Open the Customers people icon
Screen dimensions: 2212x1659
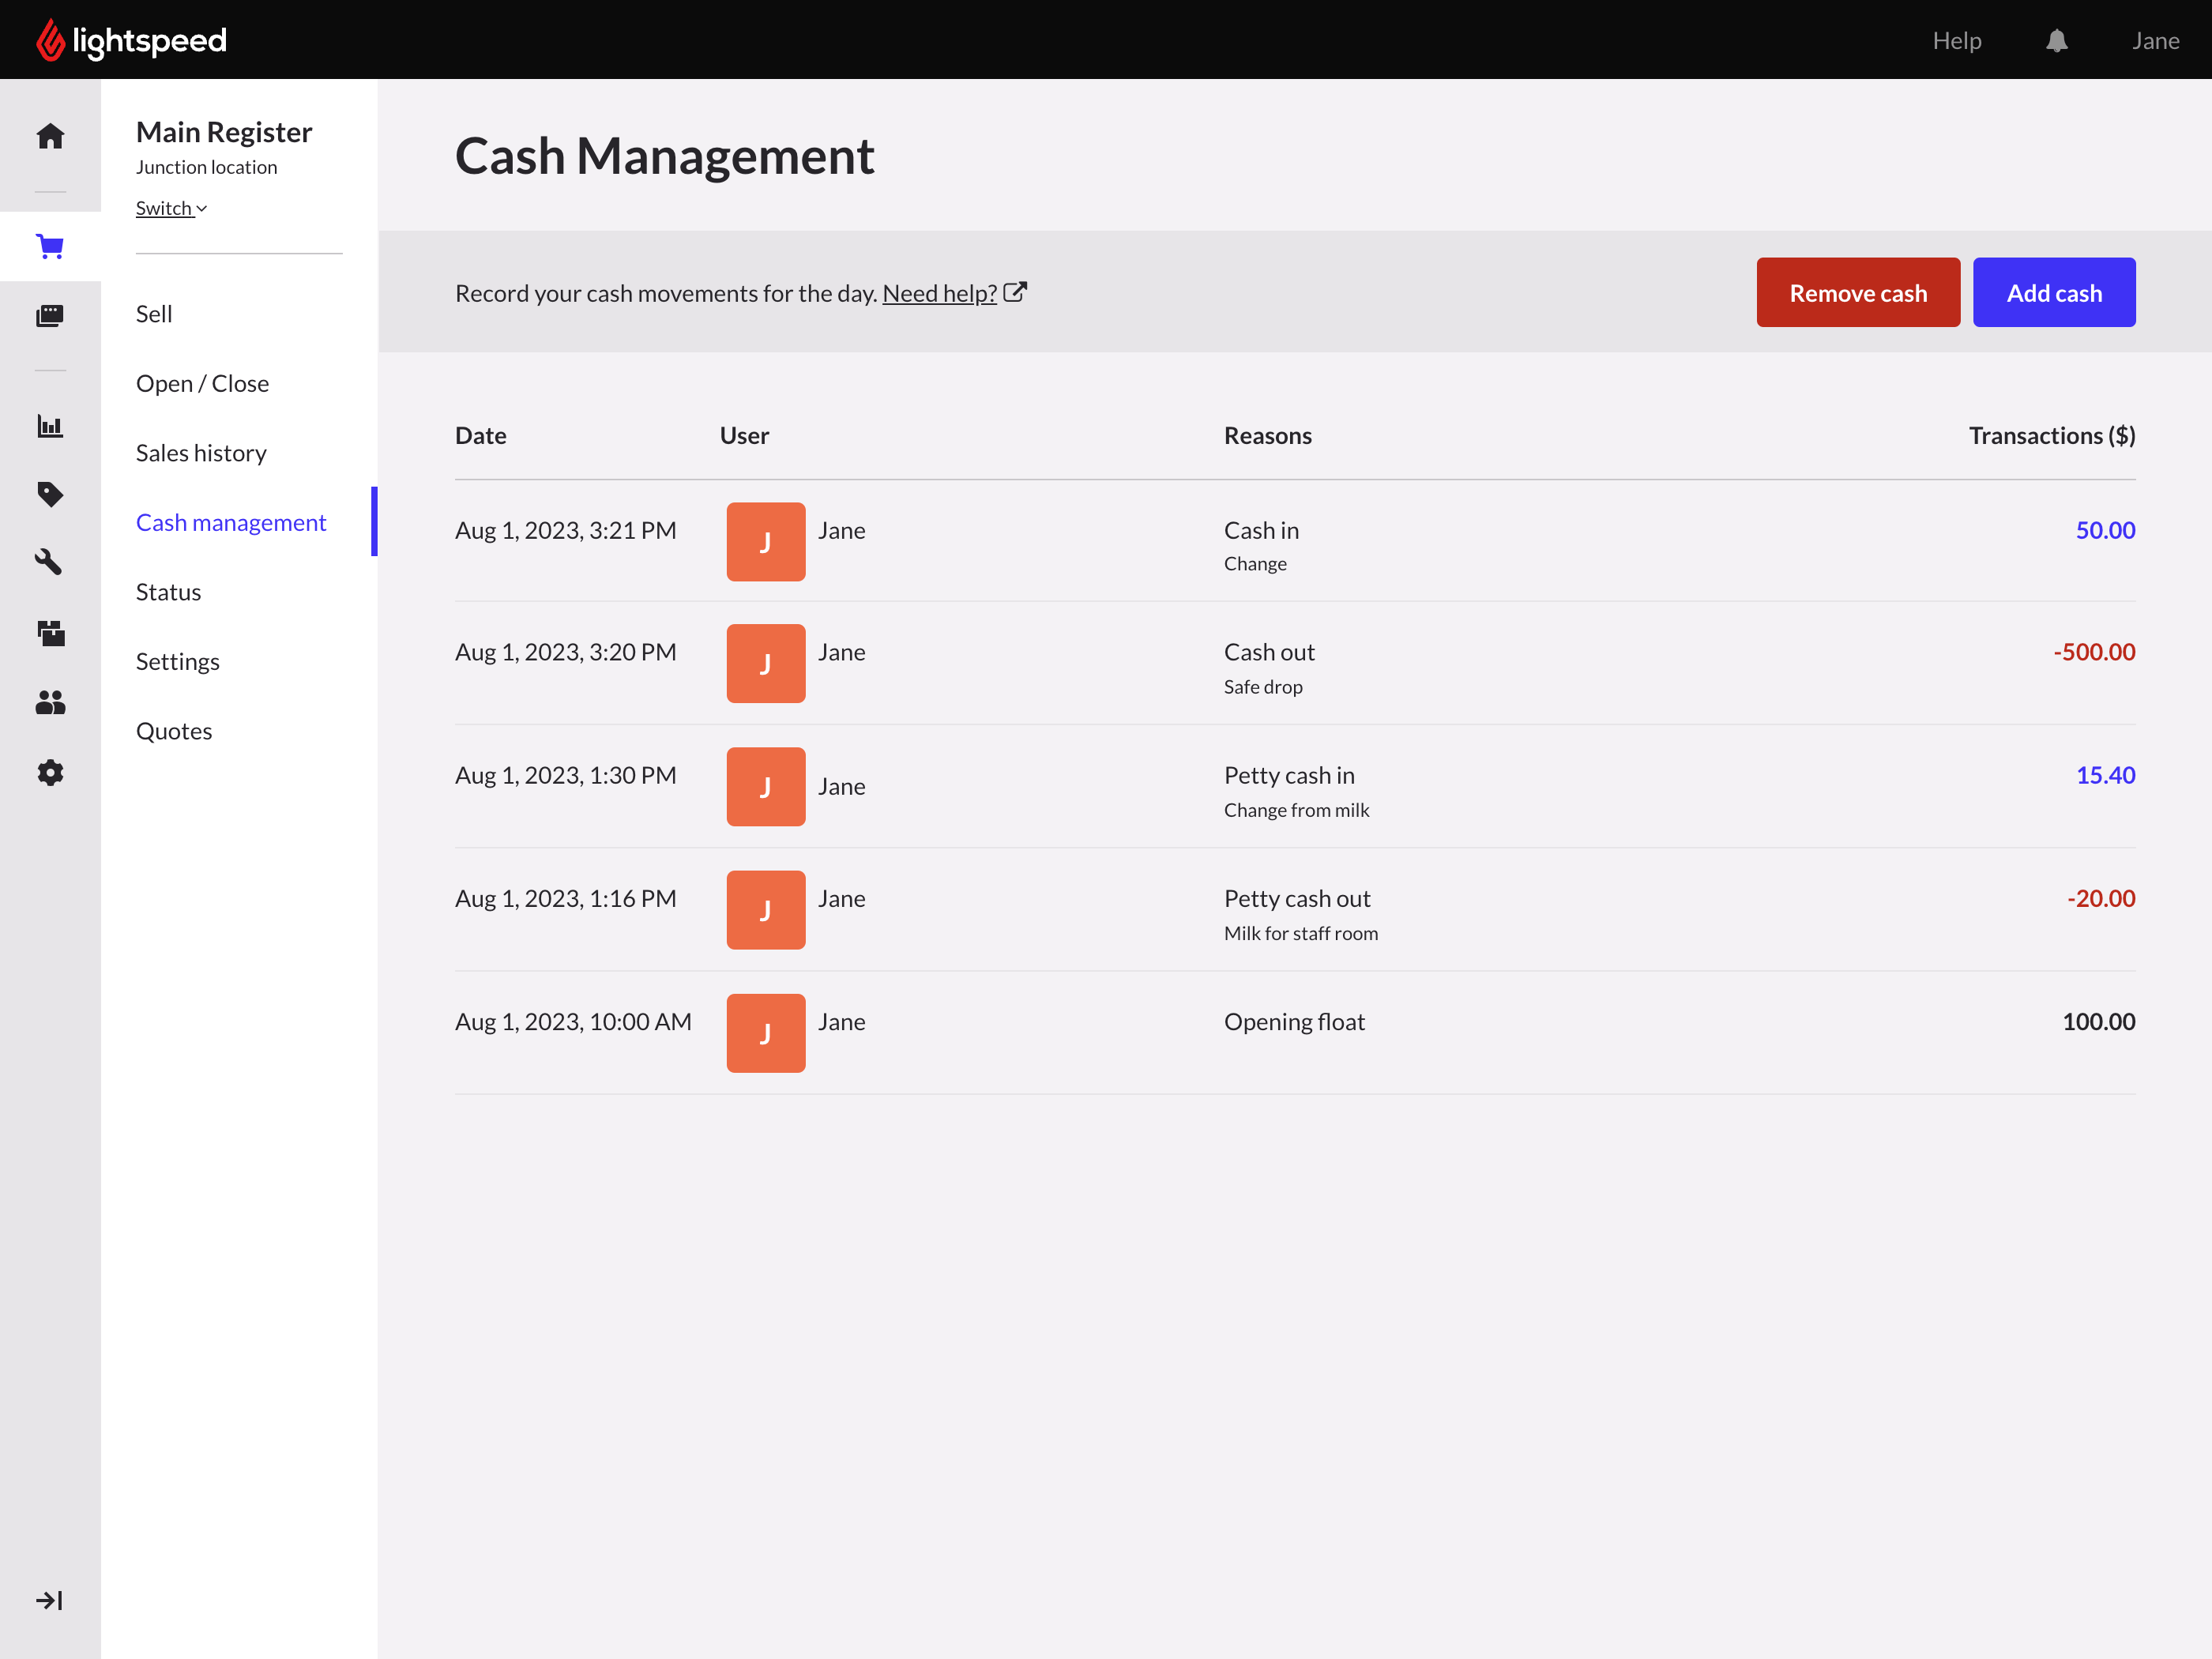tap(50, 703)
